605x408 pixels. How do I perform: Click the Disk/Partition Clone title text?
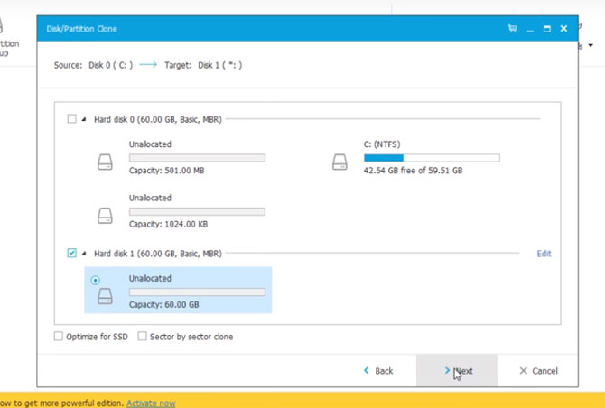coord(81,29)
